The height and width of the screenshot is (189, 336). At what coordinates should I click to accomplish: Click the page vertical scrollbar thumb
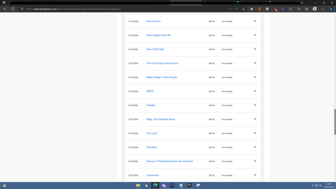pyautogui.click(x=335, y=122)
